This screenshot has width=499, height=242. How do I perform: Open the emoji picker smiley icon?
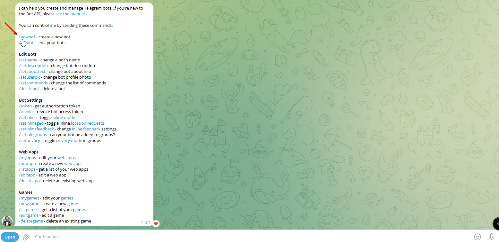coord(477,237)
